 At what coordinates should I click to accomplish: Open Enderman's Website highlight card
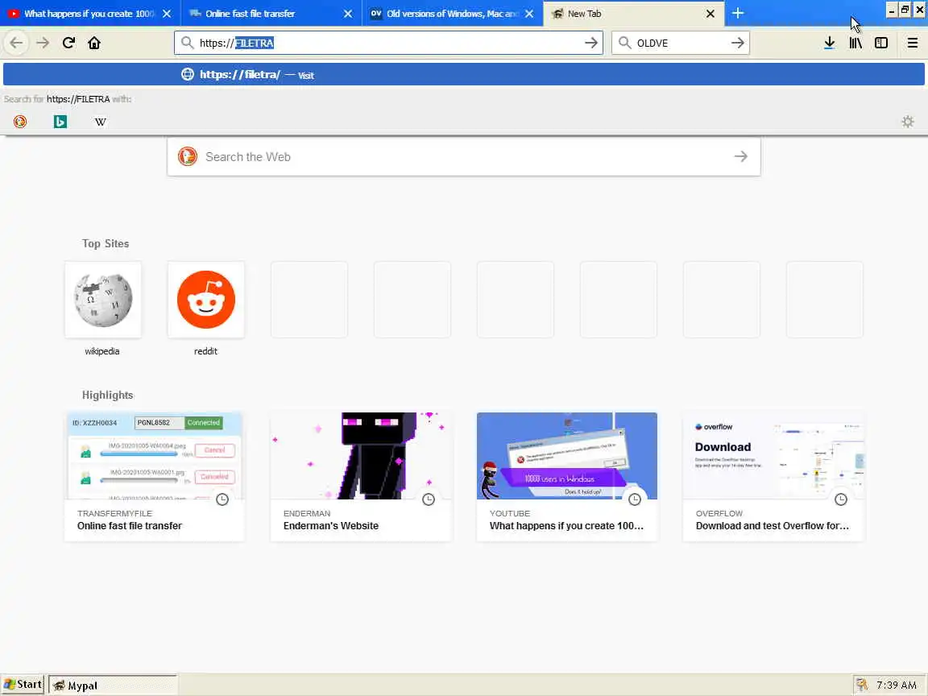pos(360,476)
